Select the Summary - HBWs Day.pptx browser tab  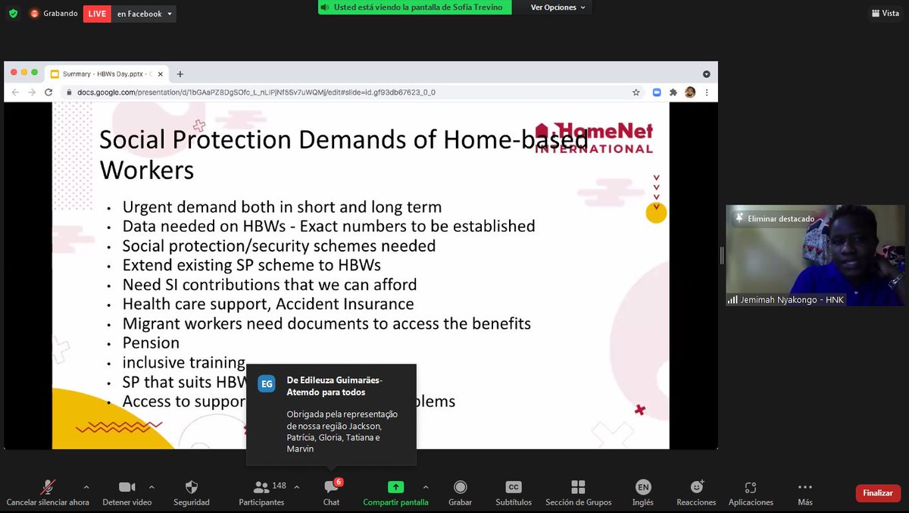tap(106, 74)
